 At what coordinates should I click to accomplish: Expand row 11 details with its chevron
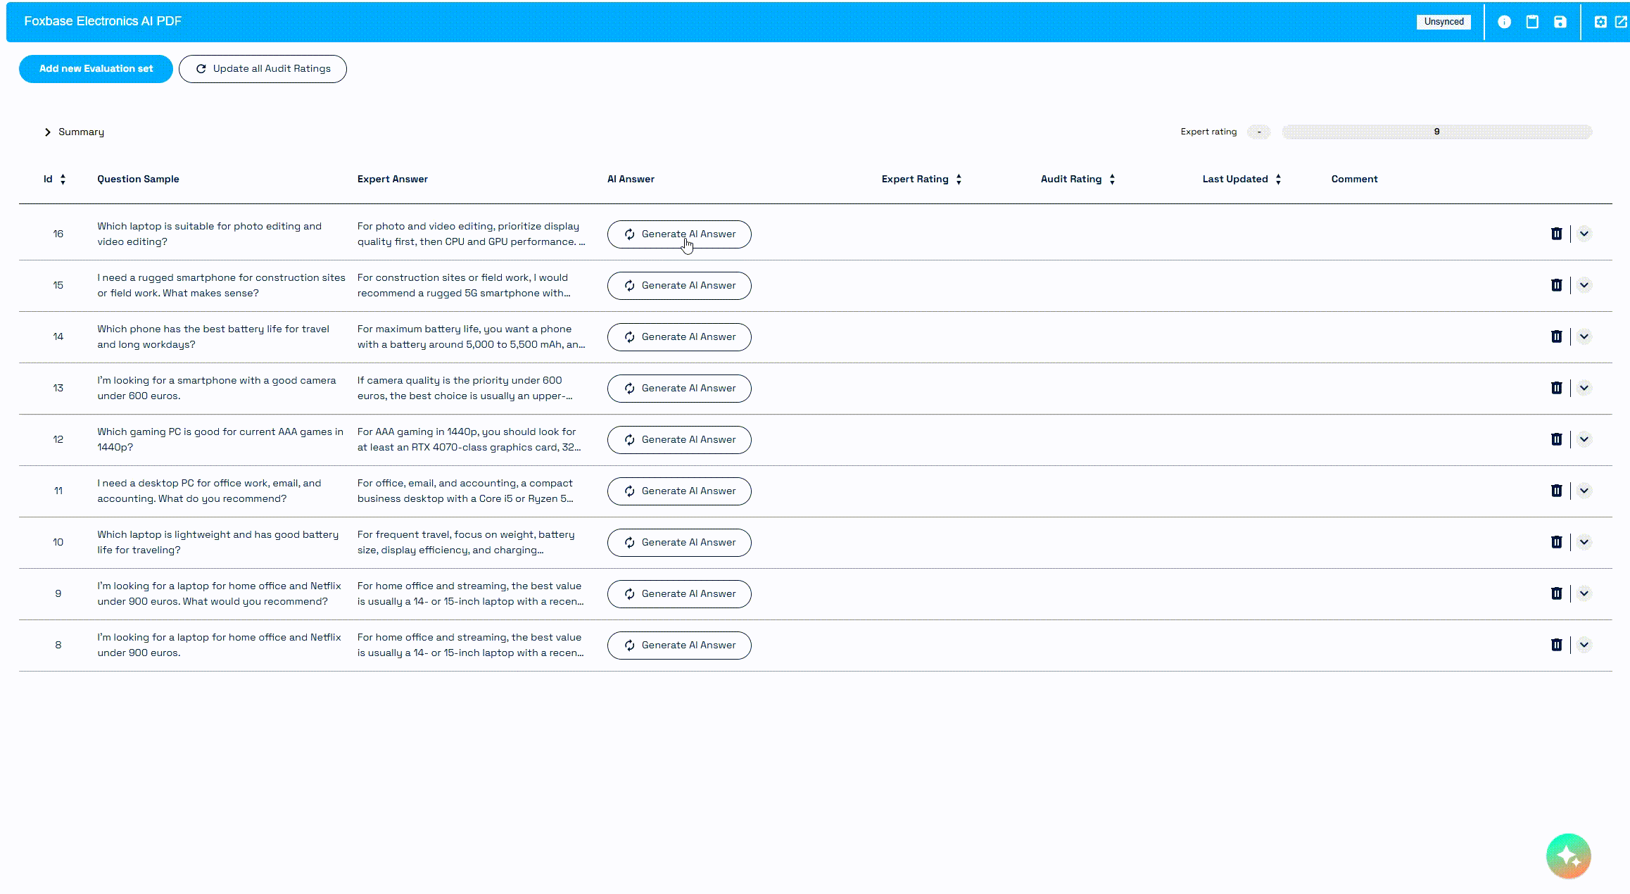[1584, 491]
